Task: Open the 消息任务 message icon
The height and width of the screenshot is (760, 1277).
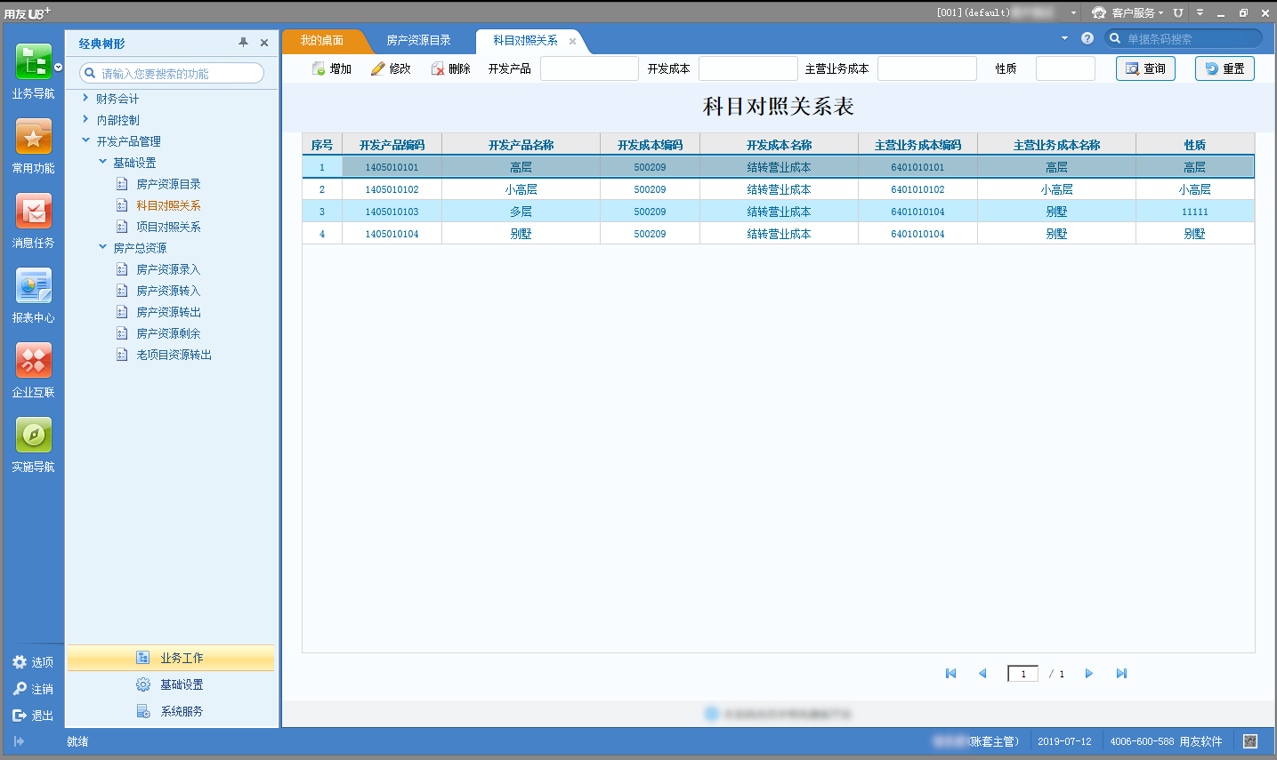Action: 33,212
